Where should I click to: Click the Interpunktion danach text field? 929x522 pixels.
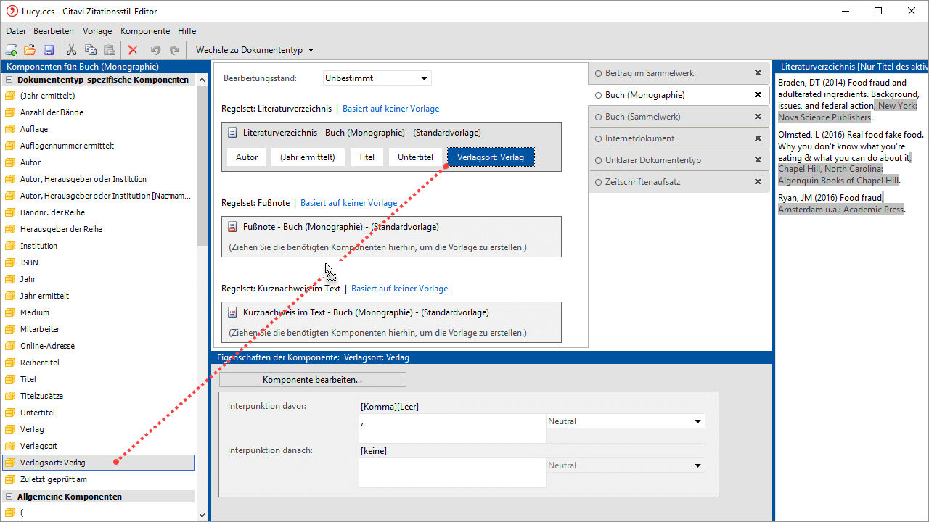[x=451, y=473]
